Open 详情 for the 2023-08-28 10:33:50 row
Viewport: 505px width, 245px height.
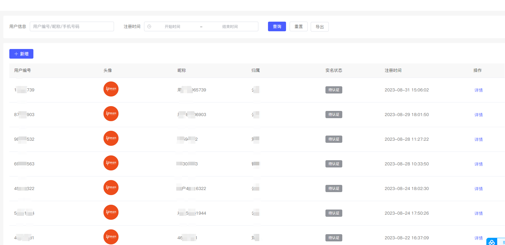click(479, 164)
